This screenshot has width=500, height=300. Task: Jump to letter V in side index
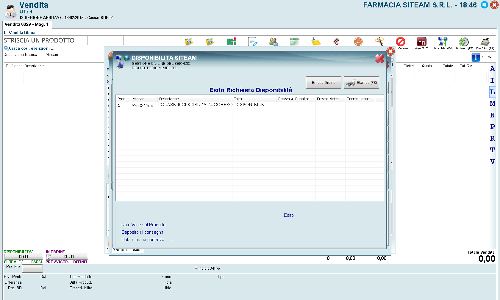pyautogui.click(x=493, y=161)
